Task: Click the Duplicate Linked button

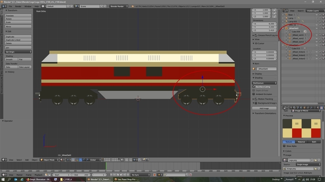Action: coord(18,40)
